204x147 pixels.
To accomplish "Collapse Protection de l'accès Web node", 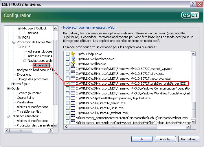I will [14, 42].
